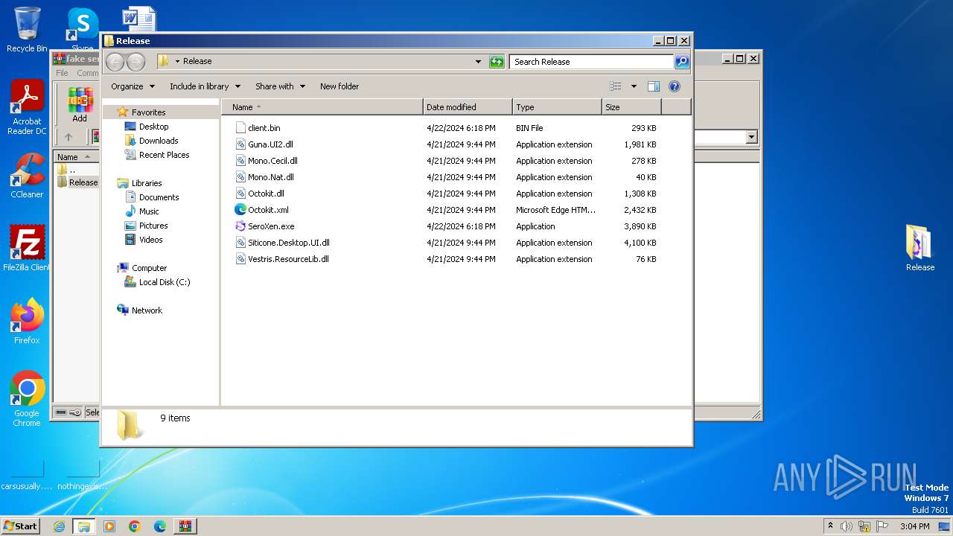Open Google Chrome desktop shortcut
This screenshot has width=953, height=536.
tap(27, 399)
